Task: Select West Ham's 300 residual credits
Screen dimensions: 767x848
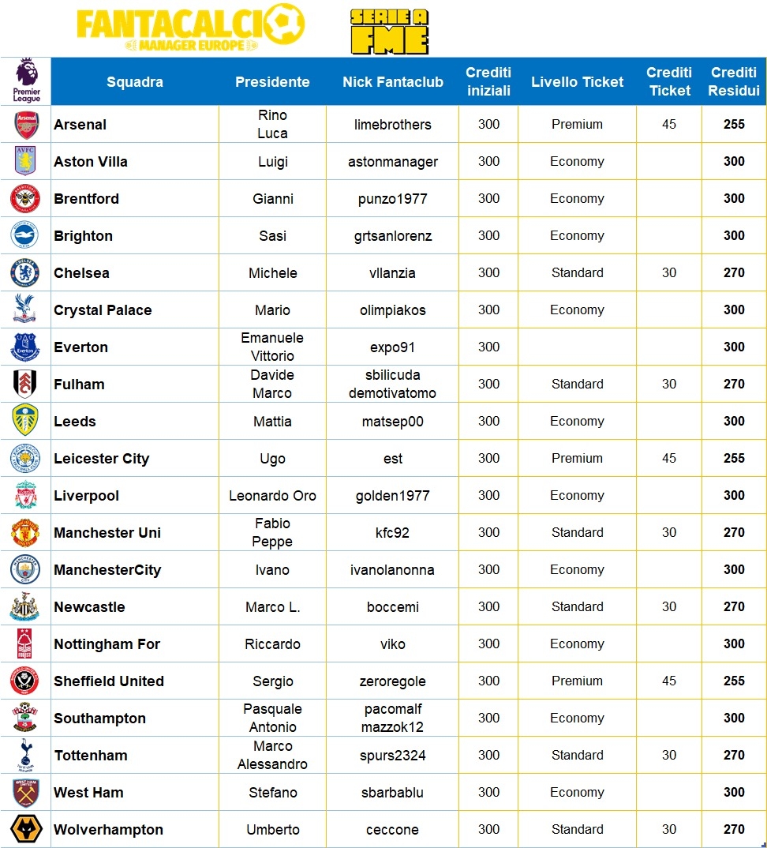Action: [x=734, y=793]
